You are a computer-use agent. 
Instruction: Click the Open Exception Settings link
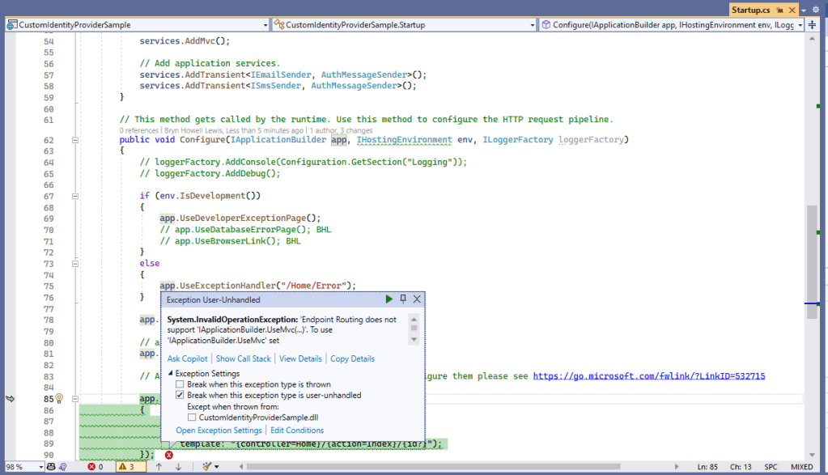[219, 430]
